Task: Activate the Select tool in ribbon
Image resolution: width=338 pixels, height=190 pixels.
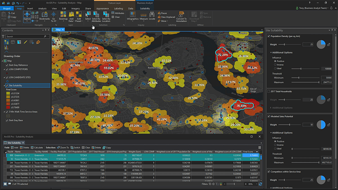Action: (88, 16)
